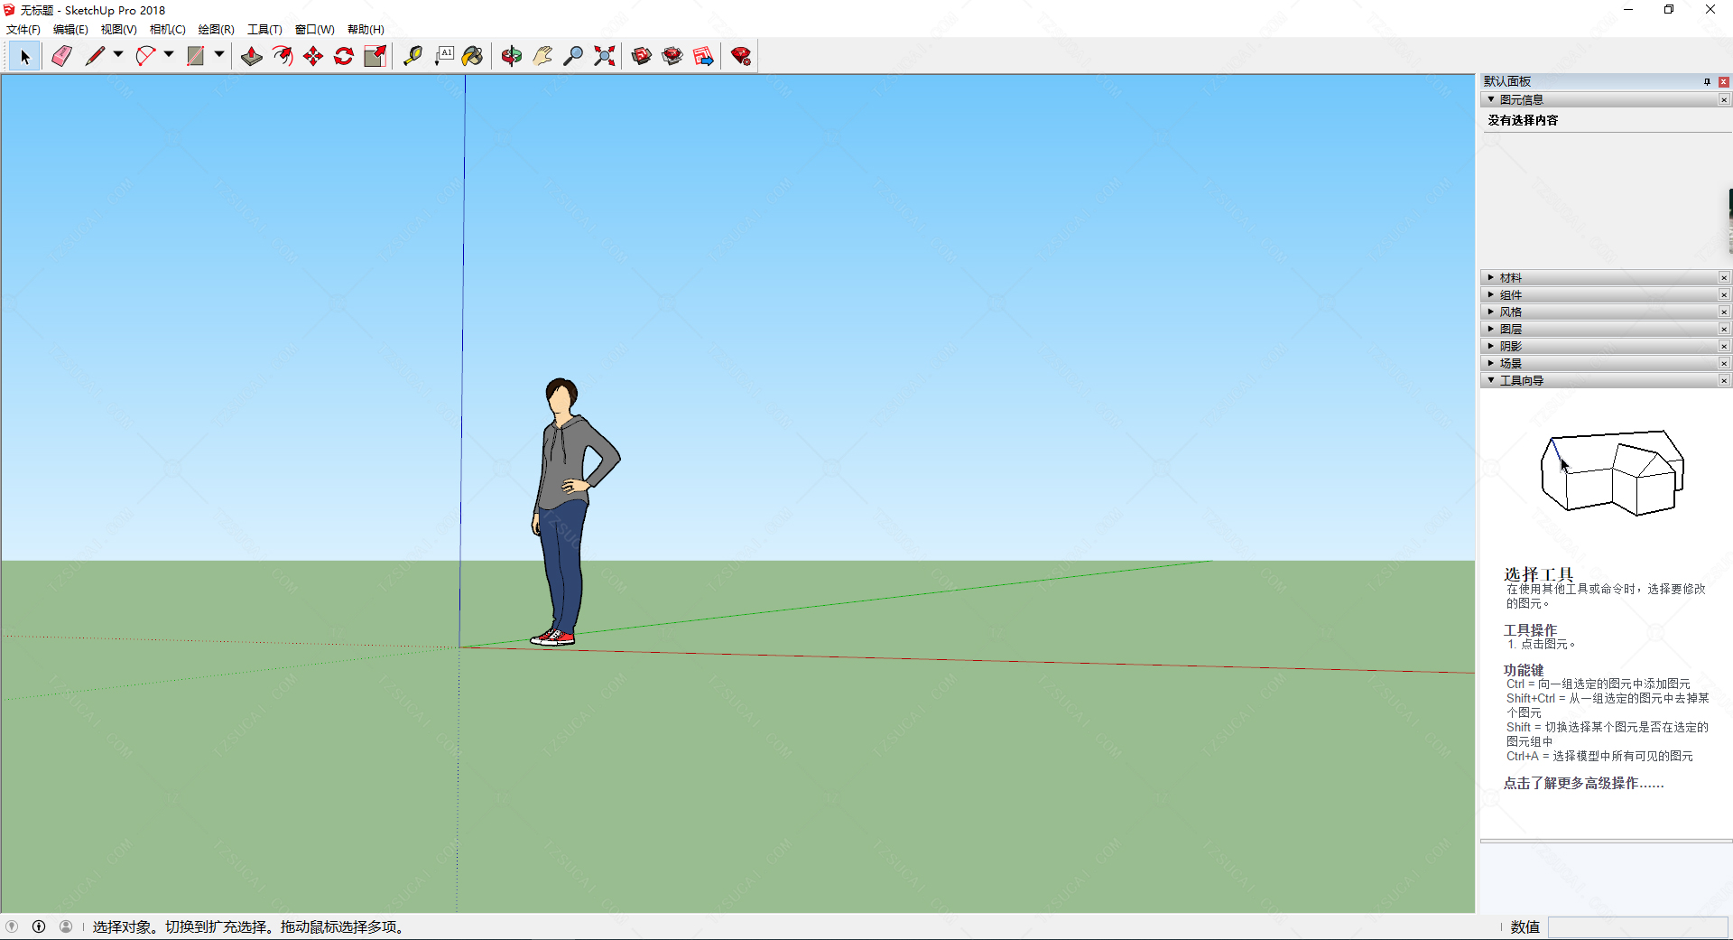Choose the Paint Bucket tool
This screenshot has height=940, width=1733.
click(x=473, y=56)
